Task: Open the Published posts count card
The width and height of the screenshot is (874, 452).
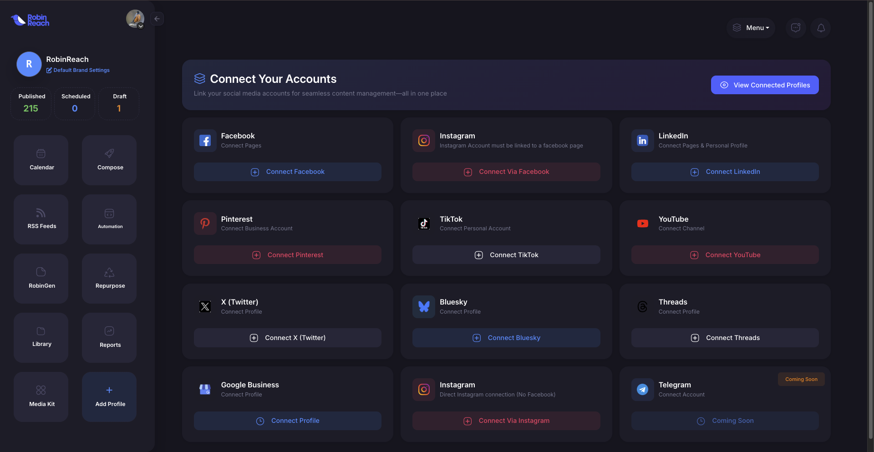Action: pos(31,104)
